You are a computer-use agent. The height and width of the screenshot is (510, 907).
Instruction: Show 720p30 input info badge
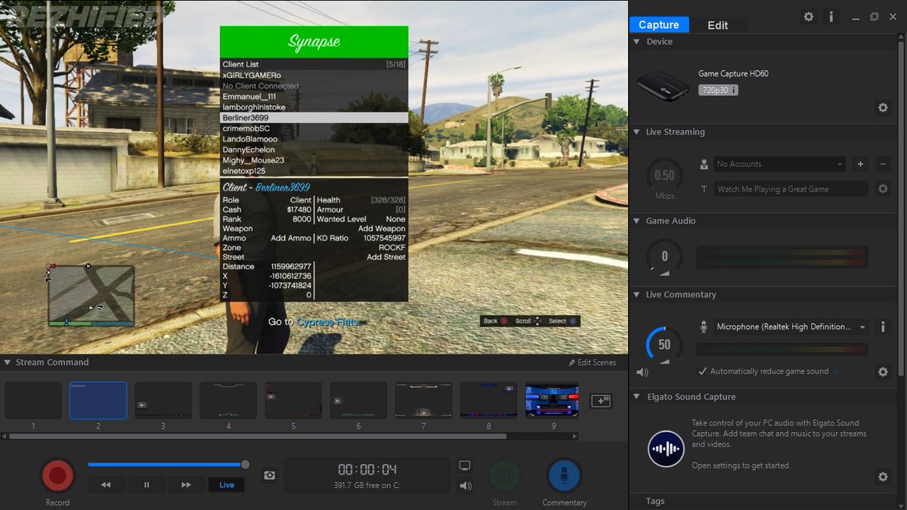pyautogui.click(x=718, y=90)
